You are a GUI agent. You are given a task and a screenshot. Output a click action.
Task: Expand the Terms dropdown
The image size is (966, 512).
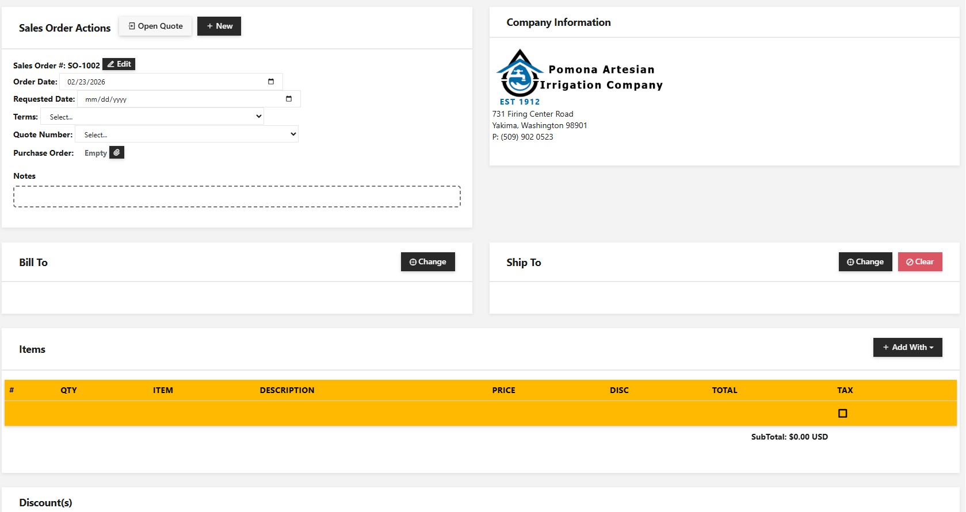click(x=152, y=117)
